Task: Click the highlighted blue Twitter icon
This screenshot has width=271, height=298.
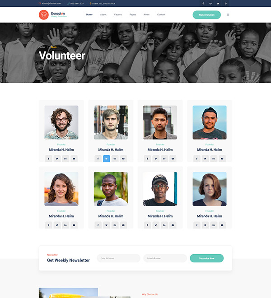Action: (107, 158)
